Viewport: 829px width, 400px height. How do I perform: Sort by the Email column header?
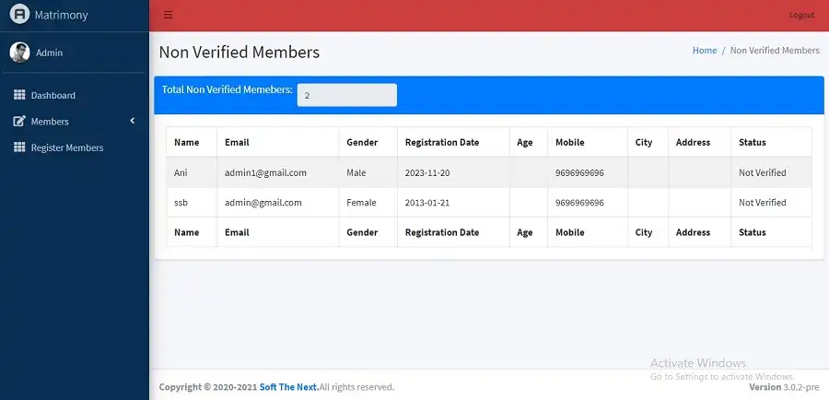point(237,143)
